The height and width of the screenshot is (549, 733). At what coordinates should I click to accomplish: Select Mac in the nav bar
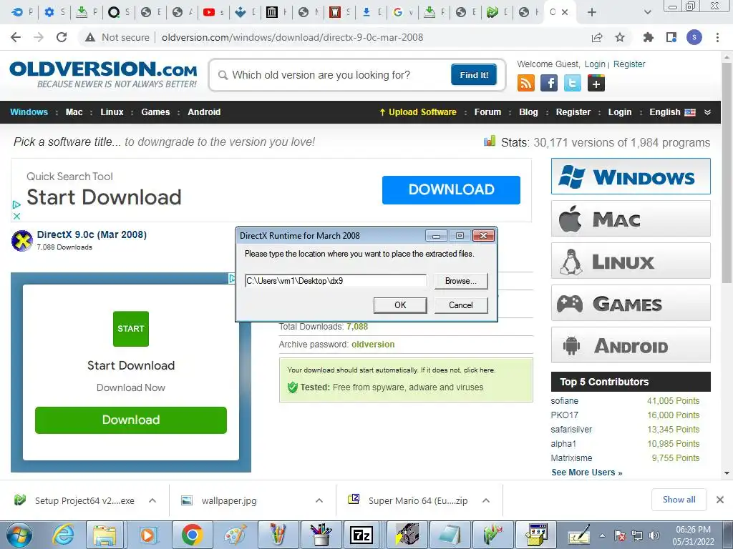[x=74, y=112]
